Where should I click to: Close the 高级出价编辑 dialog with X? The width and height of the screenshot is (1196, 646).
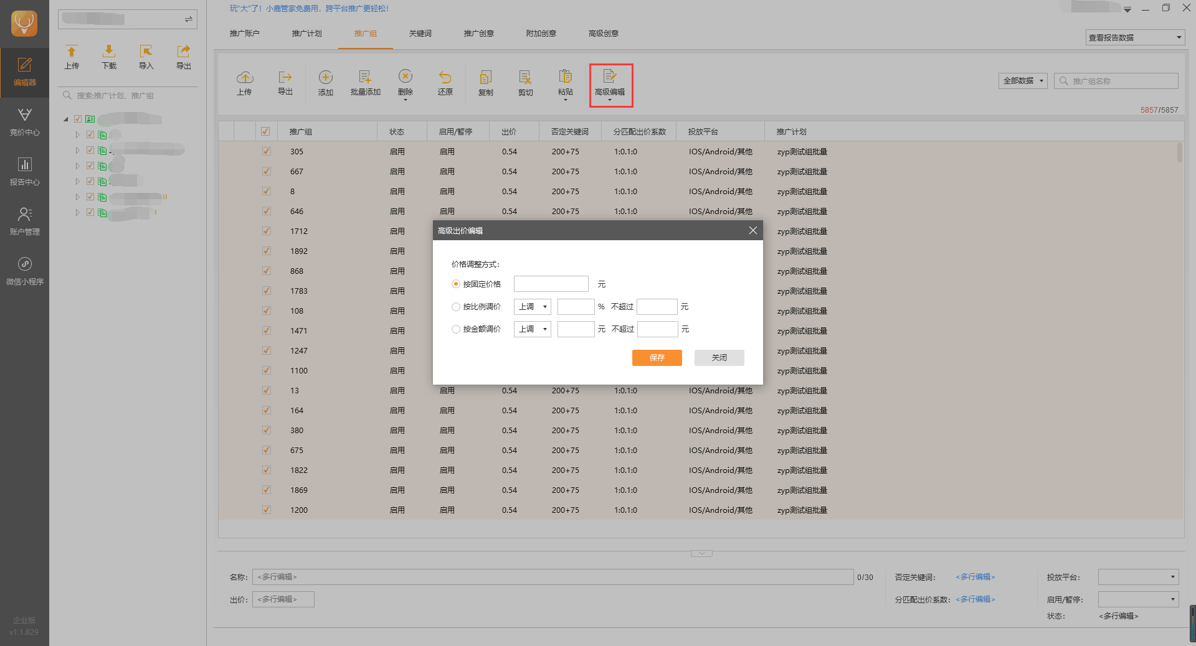(752, 230)
